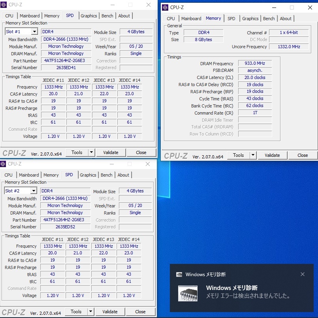Screen dimensions: 318x318
Task: Click the CPU-Z icon in the Memory window title bar
Action: click(165, 8)
